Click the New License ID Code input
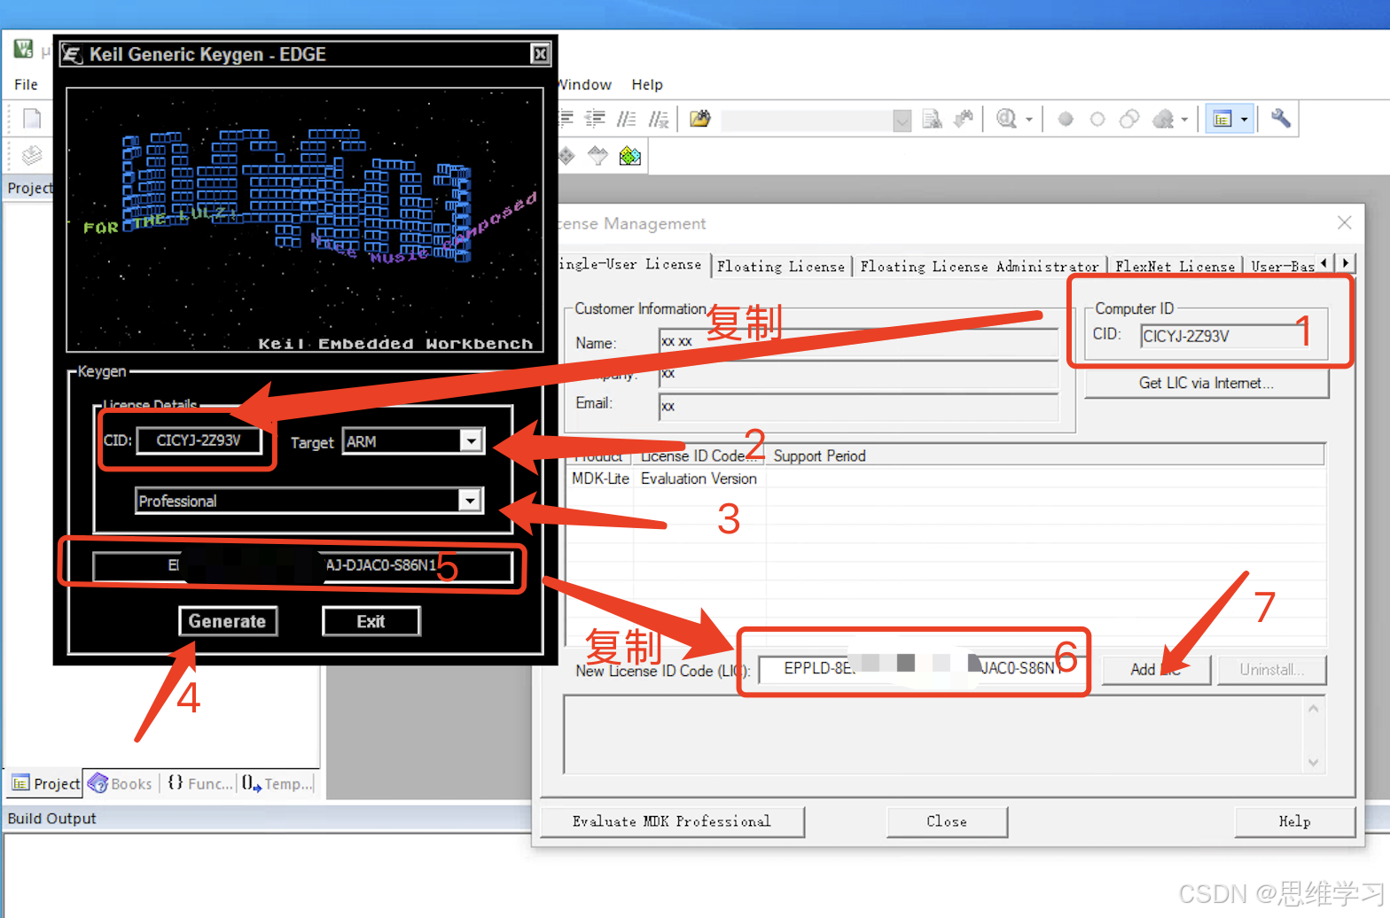This screenshot has width=1390, height=918. (922, 668)
